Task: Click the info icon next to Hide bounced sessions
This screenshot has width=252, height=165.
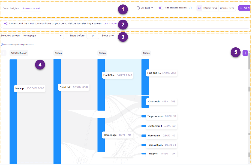Action: pyautogui.click(x=190, y=8)
